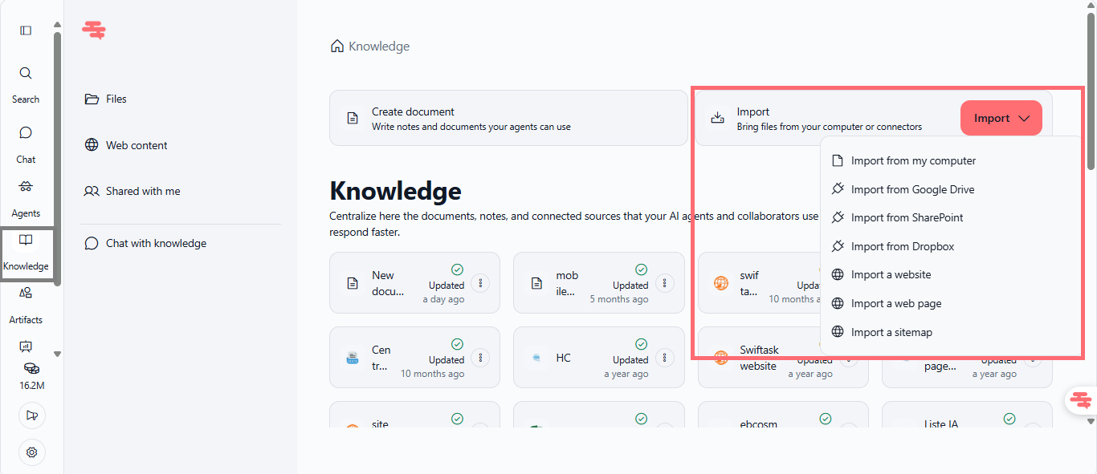The width and height of the screenshot is (1097, 474).
Task: Open the Web content section
Action: pos(137,145)
